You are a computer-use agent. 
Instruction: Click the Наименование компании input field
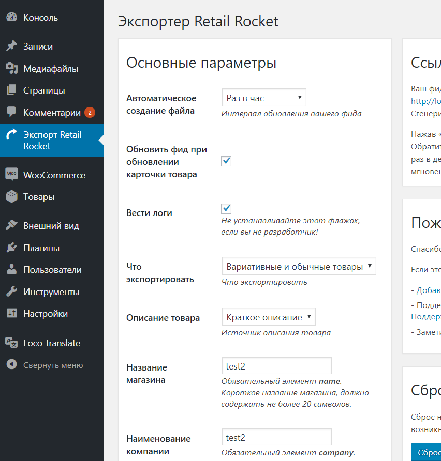pos(277,437)
